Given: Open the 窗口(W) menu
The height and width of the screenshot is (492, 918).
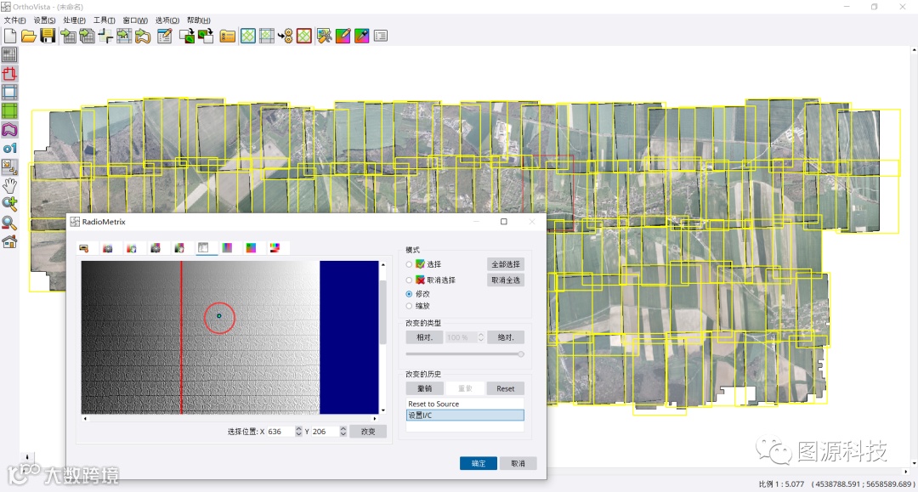Looking at the screenshot, I should (135, 20).
